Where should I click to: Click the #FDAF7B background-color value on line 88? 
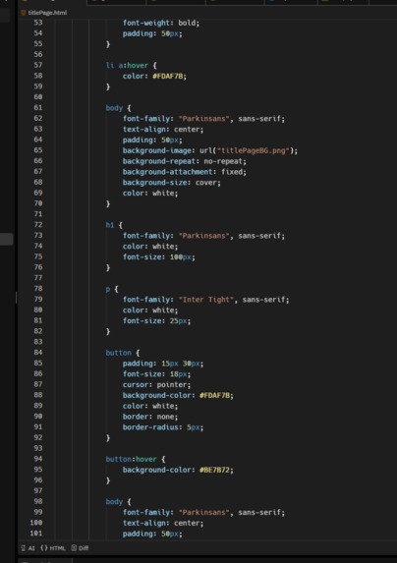pyautogui.click(x=214, y=395)
